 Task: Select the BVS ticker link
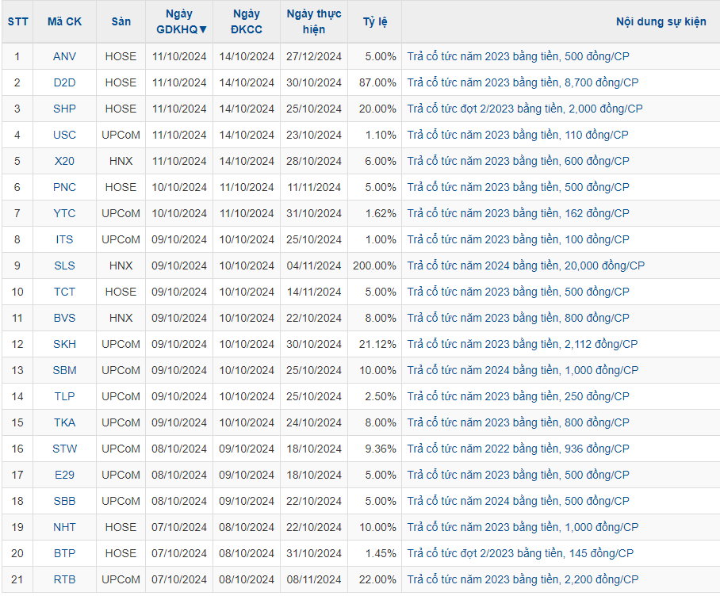point(64,318)
